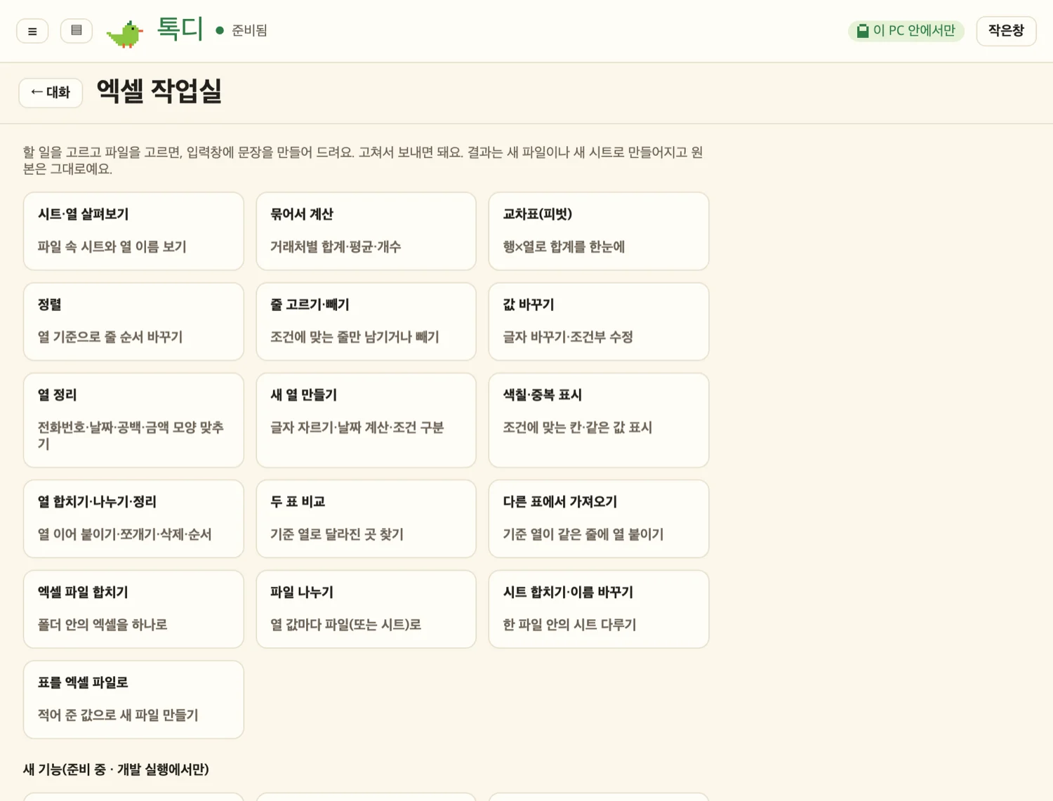This screenshot has width=1053, height=801.
Task: Choose the 열 정리 card
Action: point(133,420)
